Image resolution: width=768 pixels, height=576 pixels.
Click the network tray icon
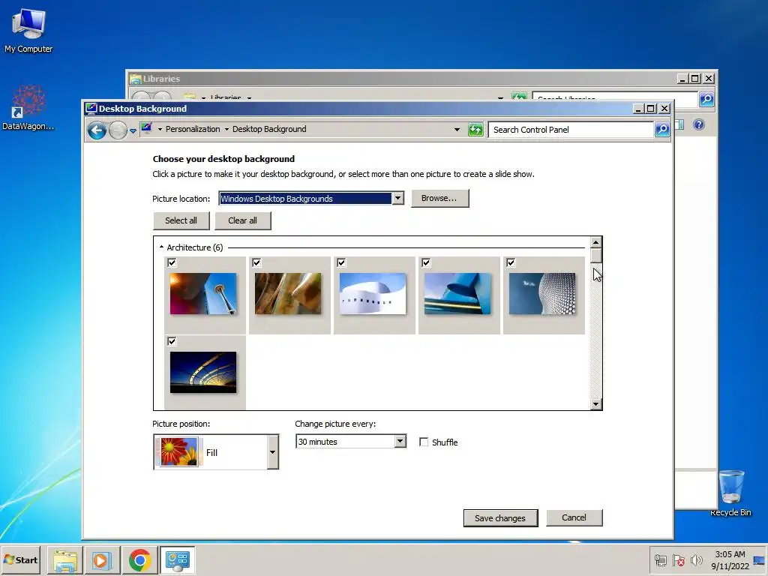pos(661,559)
